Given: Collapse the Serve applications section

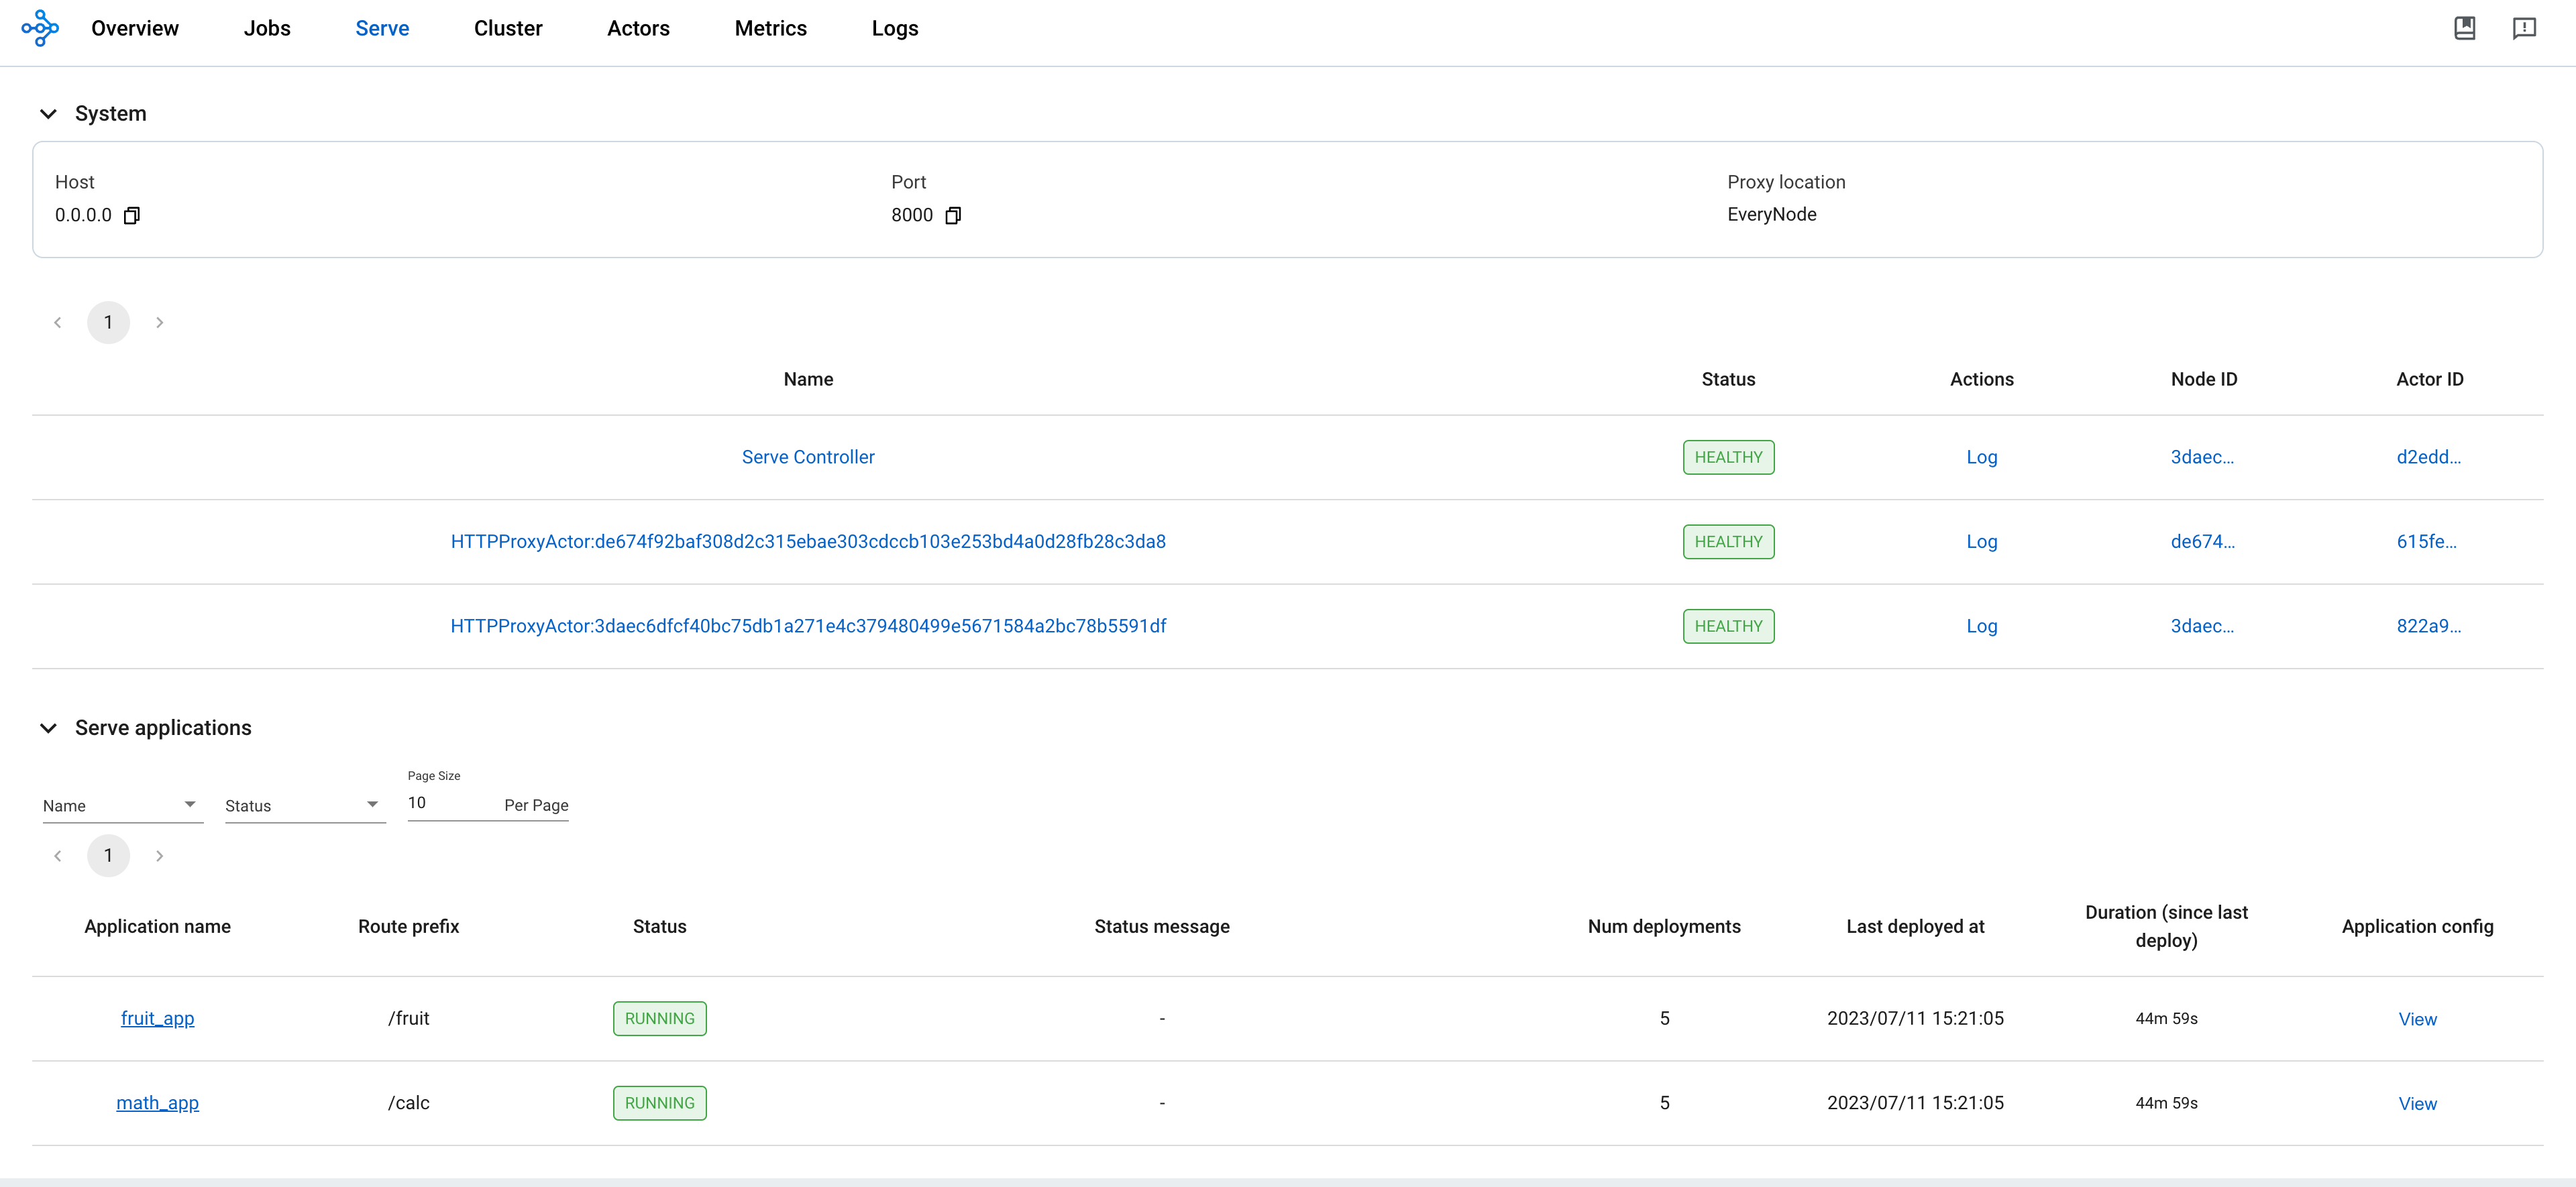Looking at the screenshot, I should [x=48, y=727].
